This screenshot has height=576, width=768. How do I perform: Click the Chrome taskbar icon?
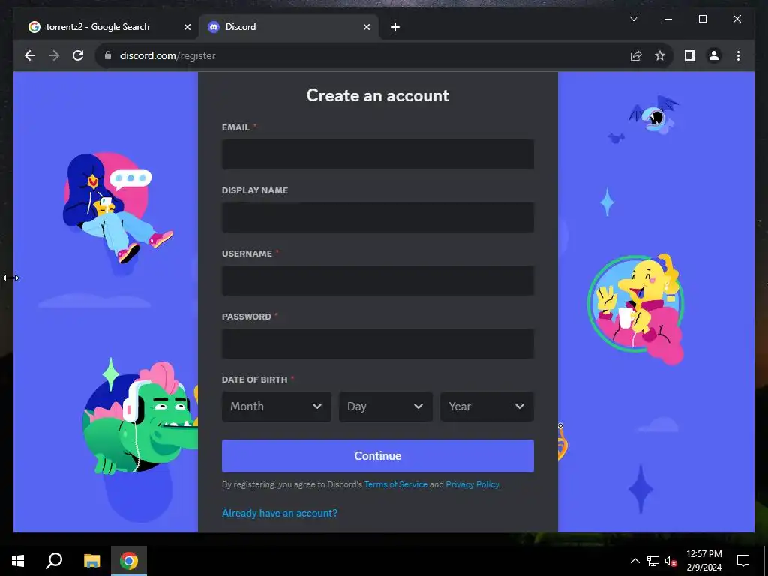pos(129,561)
